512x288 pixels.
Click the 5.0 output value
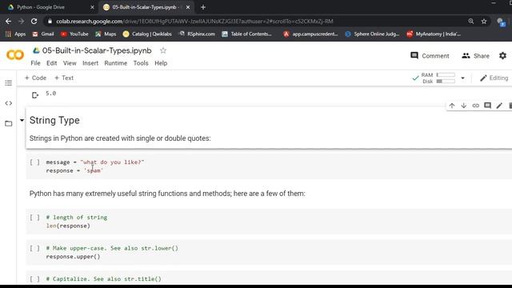[50, 94]
